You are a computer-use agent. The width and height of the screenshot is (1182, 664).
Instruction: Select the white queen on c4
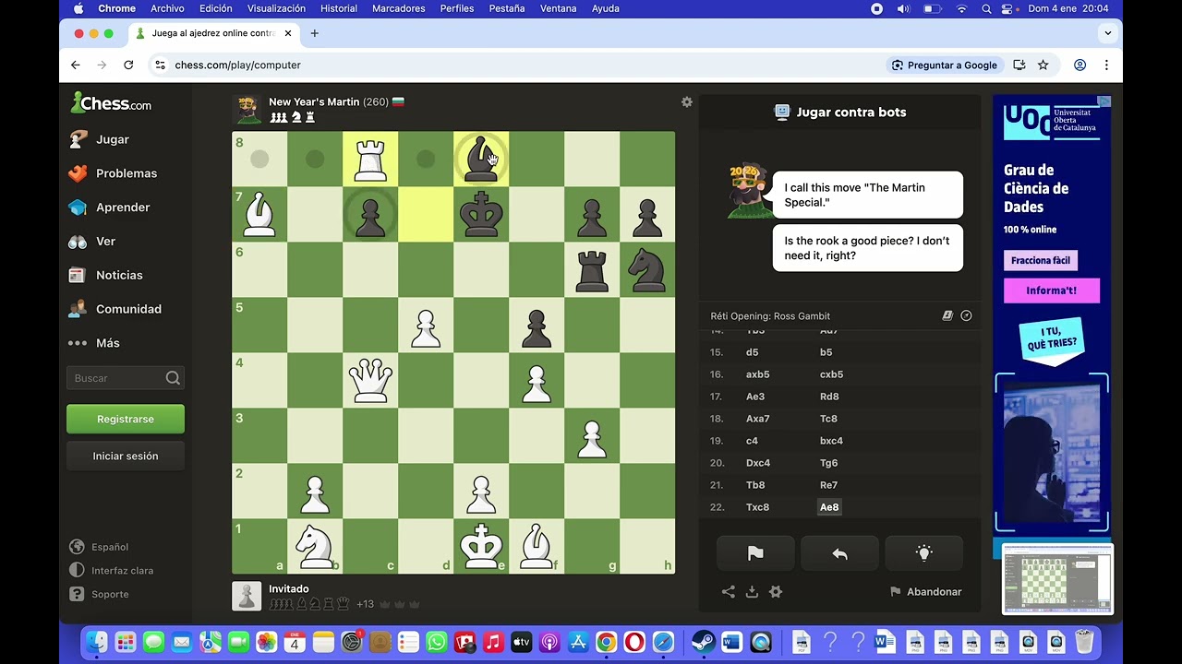pyautogui.click(x=370, y=380)
